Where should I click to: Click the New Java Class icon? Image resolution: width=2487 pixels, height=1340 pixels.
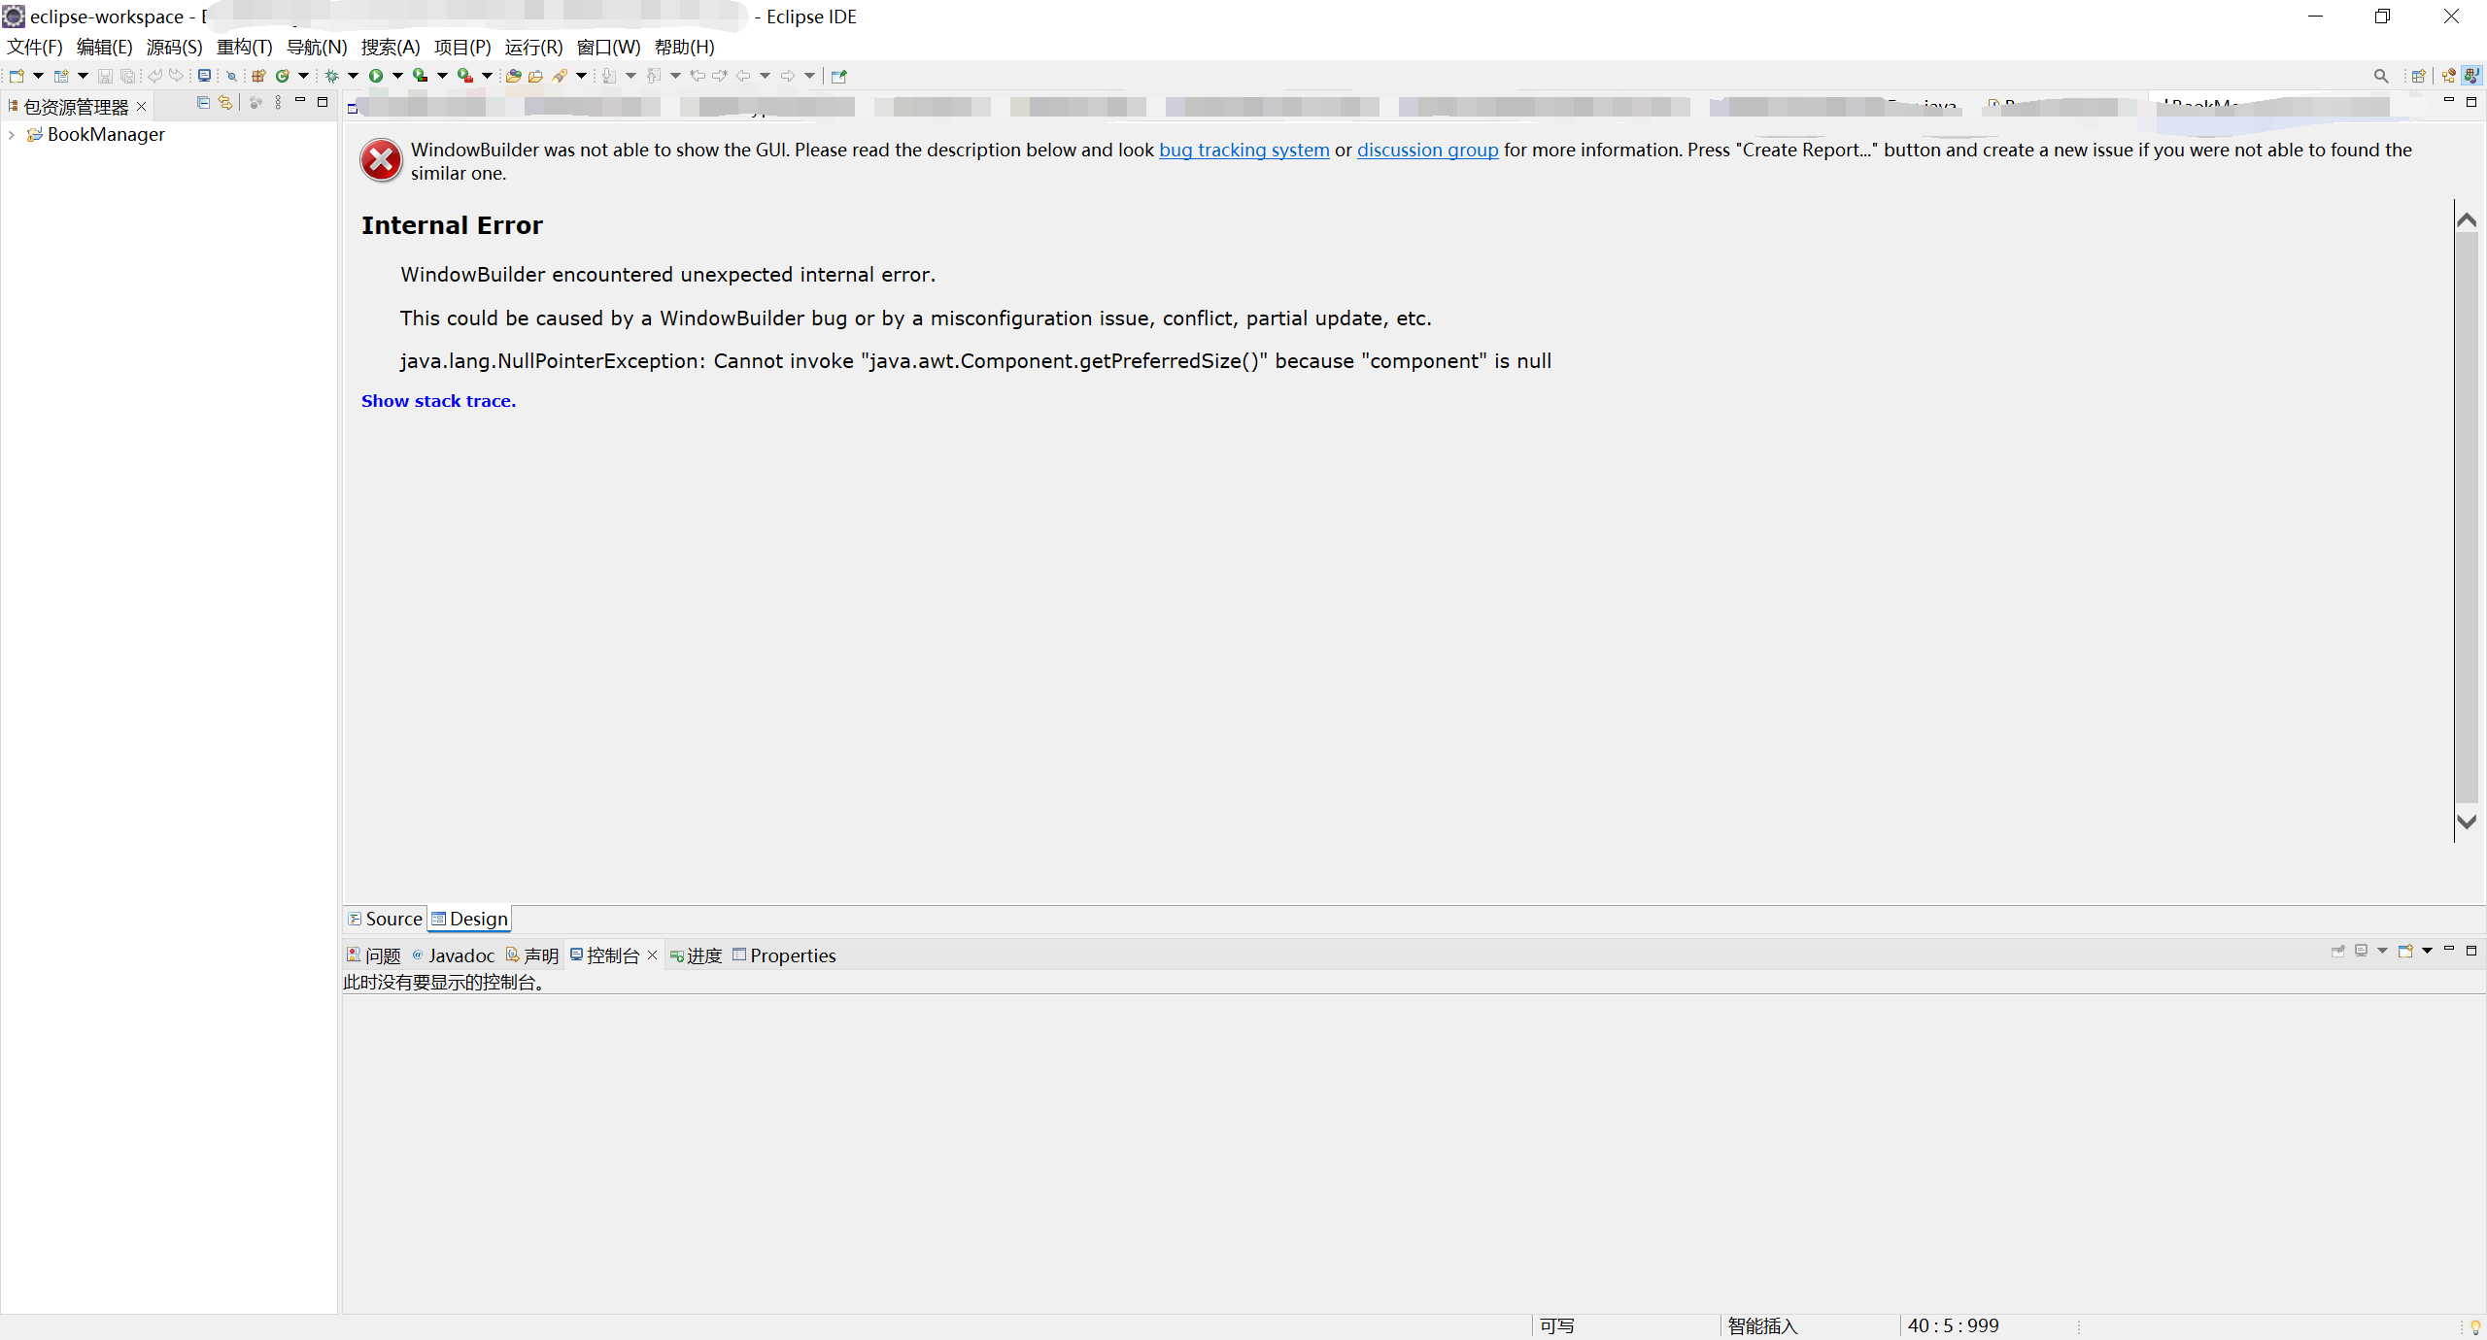283,76
